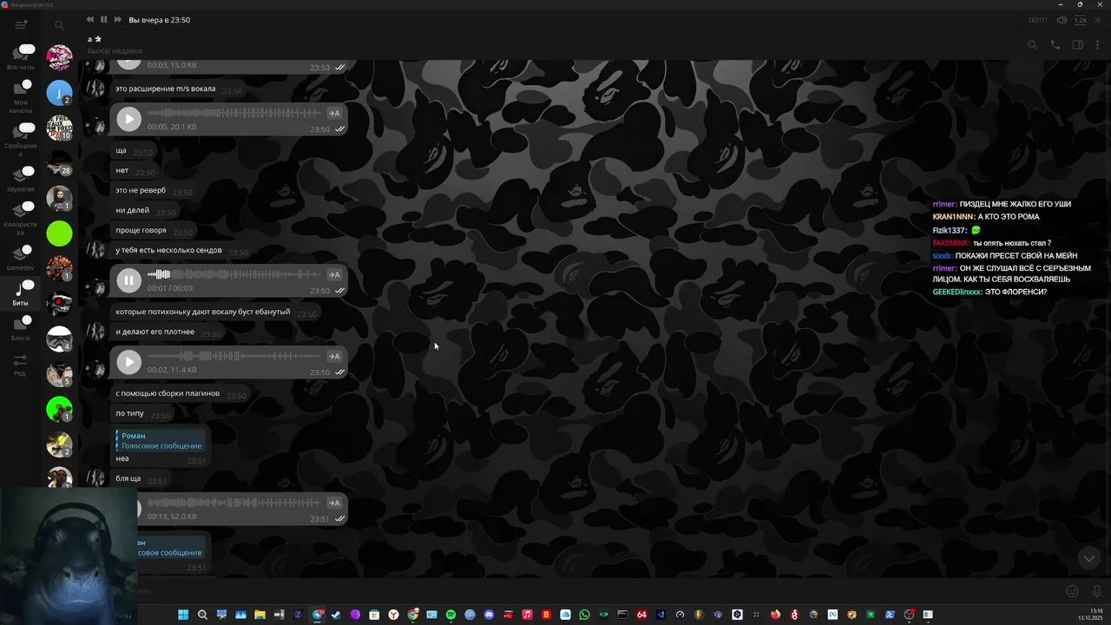Click message 'у тебя есть несколько сендов'
Viewport: 1111px width, 625px height.
click(x=168, y=250)
